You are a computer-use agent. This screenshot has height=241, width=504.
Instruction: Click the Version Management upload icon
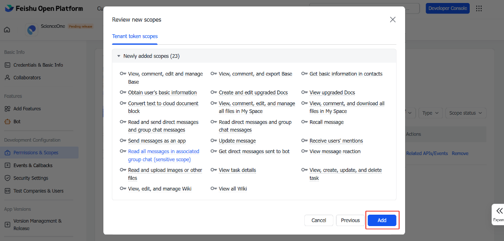7,224
